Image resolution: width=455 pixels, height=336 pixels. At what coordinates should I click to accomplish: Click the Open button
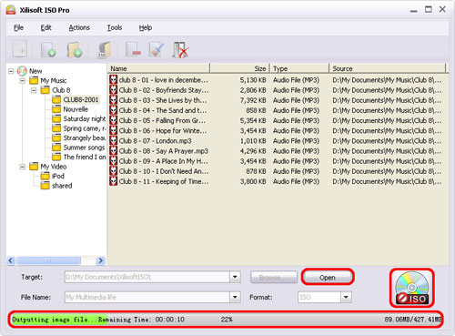pos(328,278)
